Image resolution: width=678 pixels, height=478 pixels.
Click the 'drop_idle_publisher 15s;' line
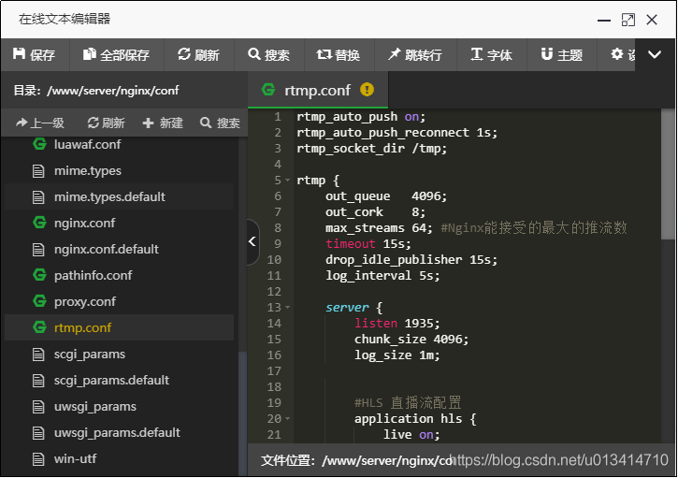coord(411,259)
